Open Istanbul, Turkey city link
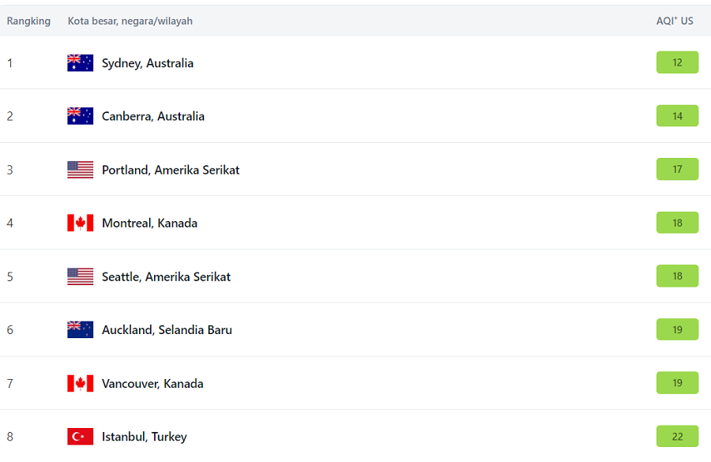This screenshot has width=711, height=462. point(145,437)
